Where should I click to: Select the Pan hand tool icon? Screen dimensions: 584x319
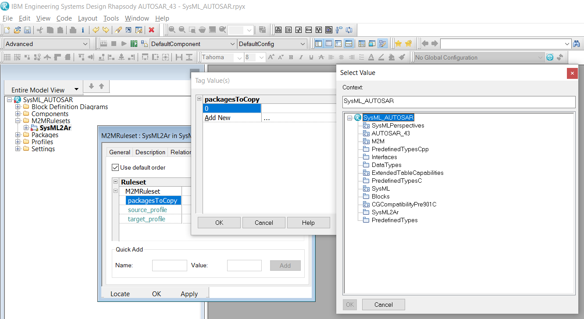[202, 30]
